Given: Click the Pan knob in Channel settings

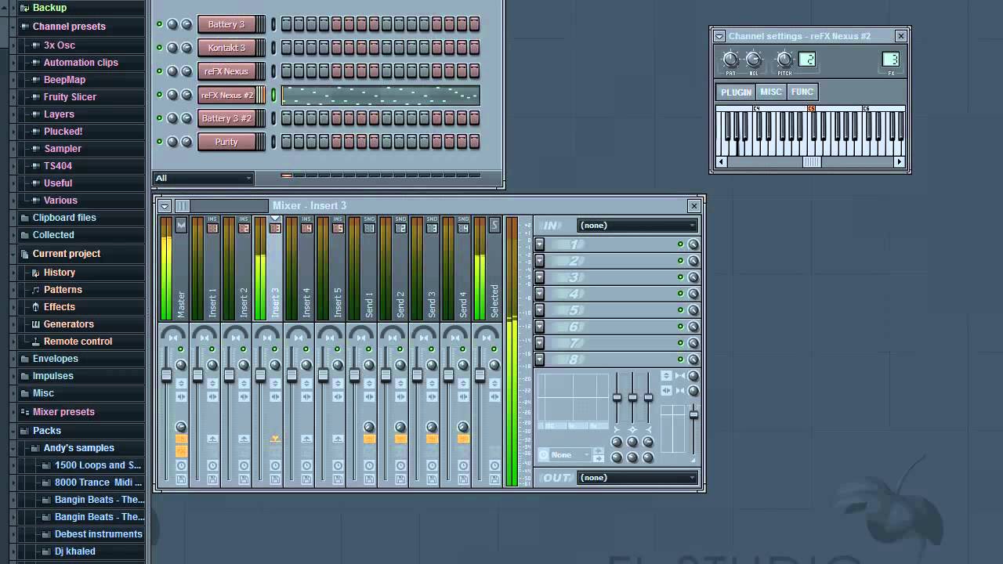Looking at the screenshot, I should coord(730,60).
